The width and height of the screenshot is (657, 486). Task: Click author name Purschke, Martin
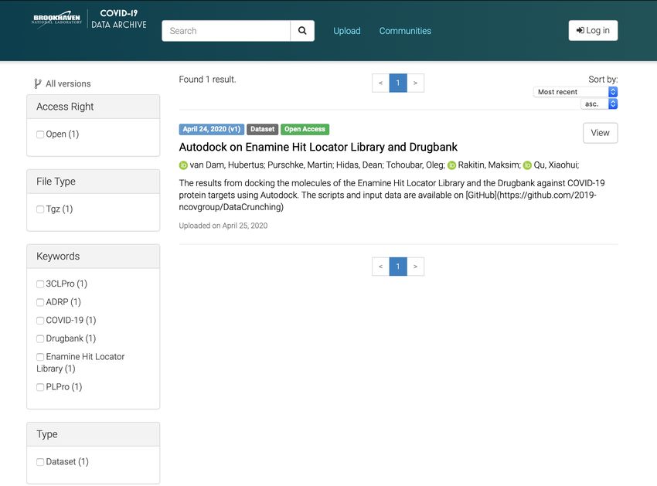(301, 165)
